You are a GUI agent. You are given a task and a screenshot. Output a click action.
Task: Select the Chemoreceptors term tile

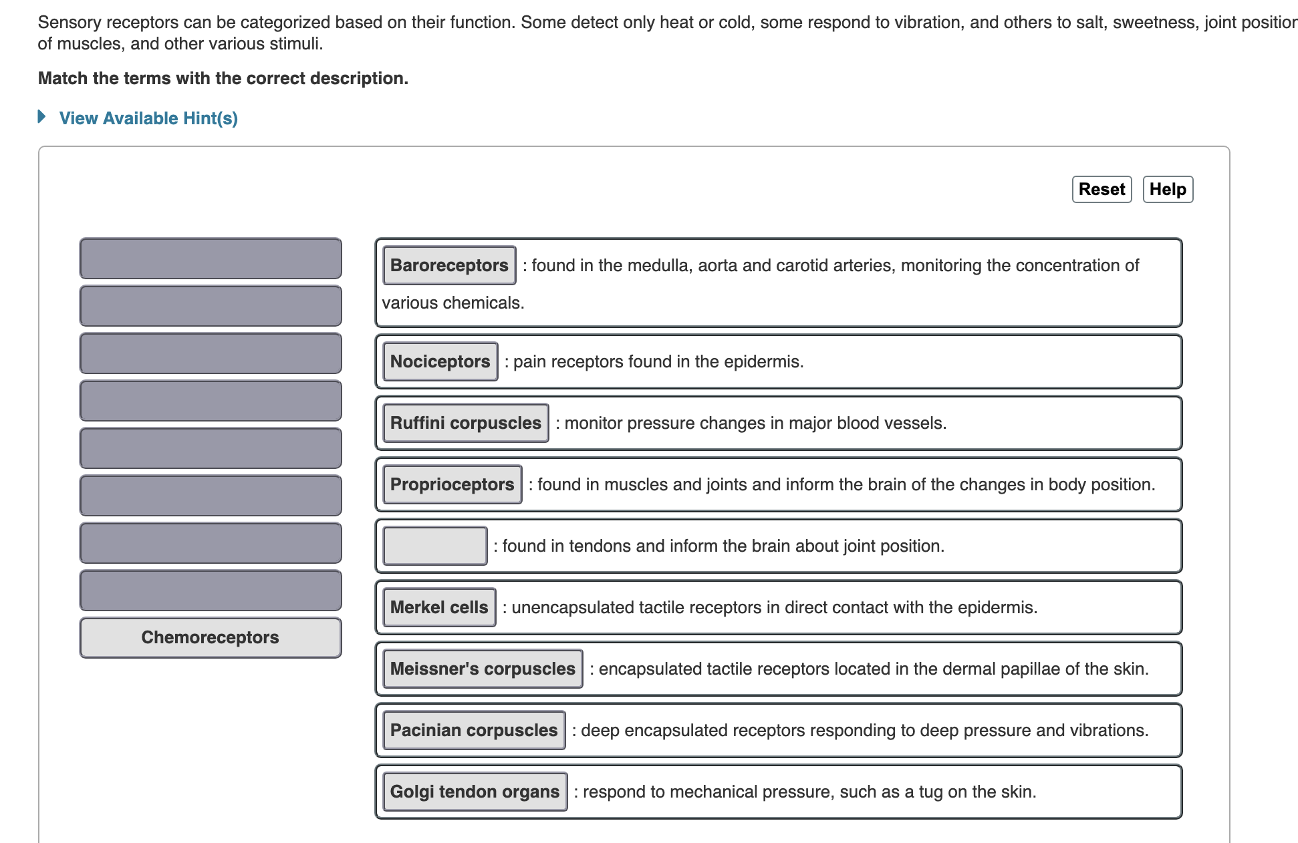tap(211, 637)
